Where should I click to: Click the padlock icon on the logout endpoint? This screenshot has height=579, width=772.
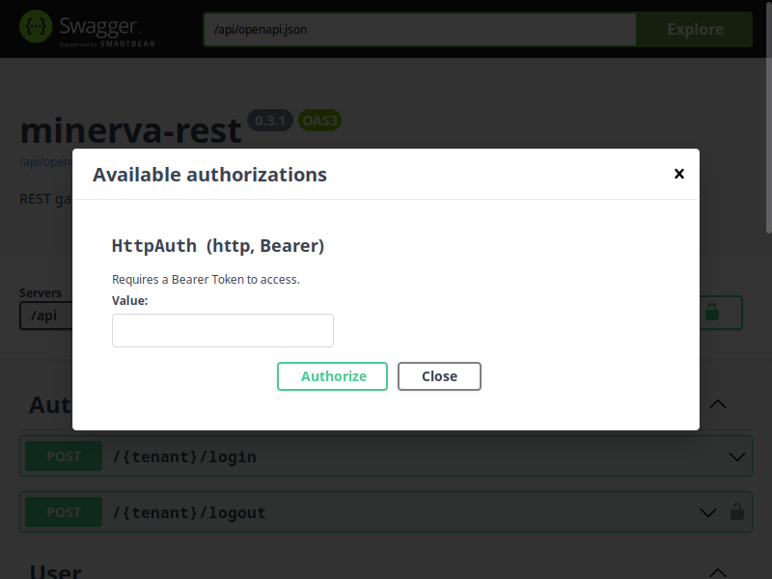tap(737, 512)
